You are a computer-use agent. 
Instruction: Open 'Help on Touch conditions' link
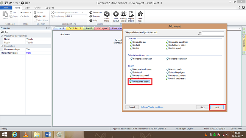(x=152, y=107)
